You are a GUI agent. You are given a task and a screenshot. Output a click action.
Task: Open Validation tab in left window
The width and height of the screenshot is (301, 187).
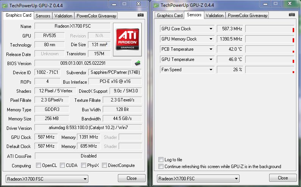point(63,16)
